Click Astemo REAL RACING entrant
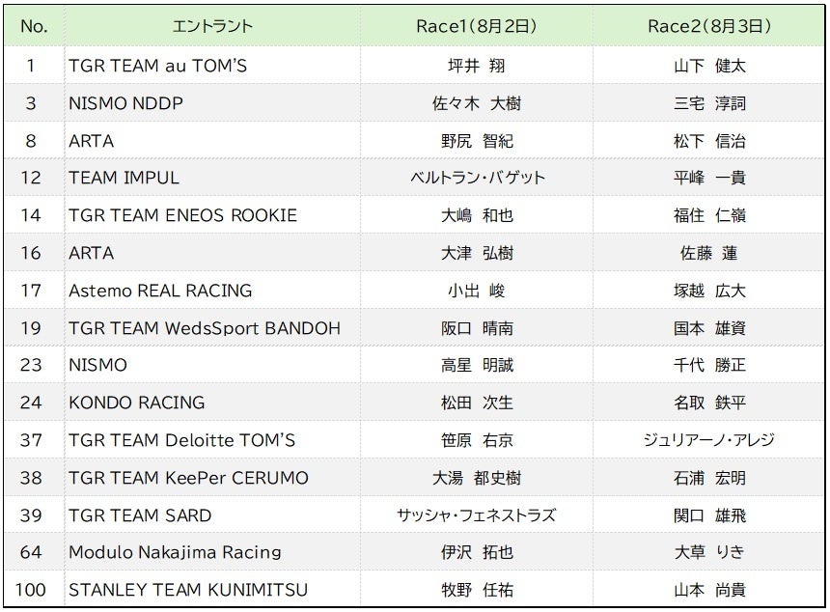Viewport: 830px width, 612px height. click(x=160, y=291)
